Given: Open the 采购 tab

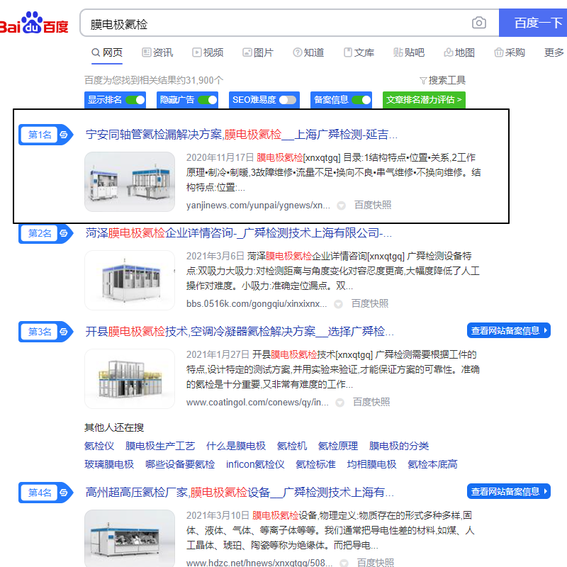Looking at the screenshot, I should [x=510, y=52].
